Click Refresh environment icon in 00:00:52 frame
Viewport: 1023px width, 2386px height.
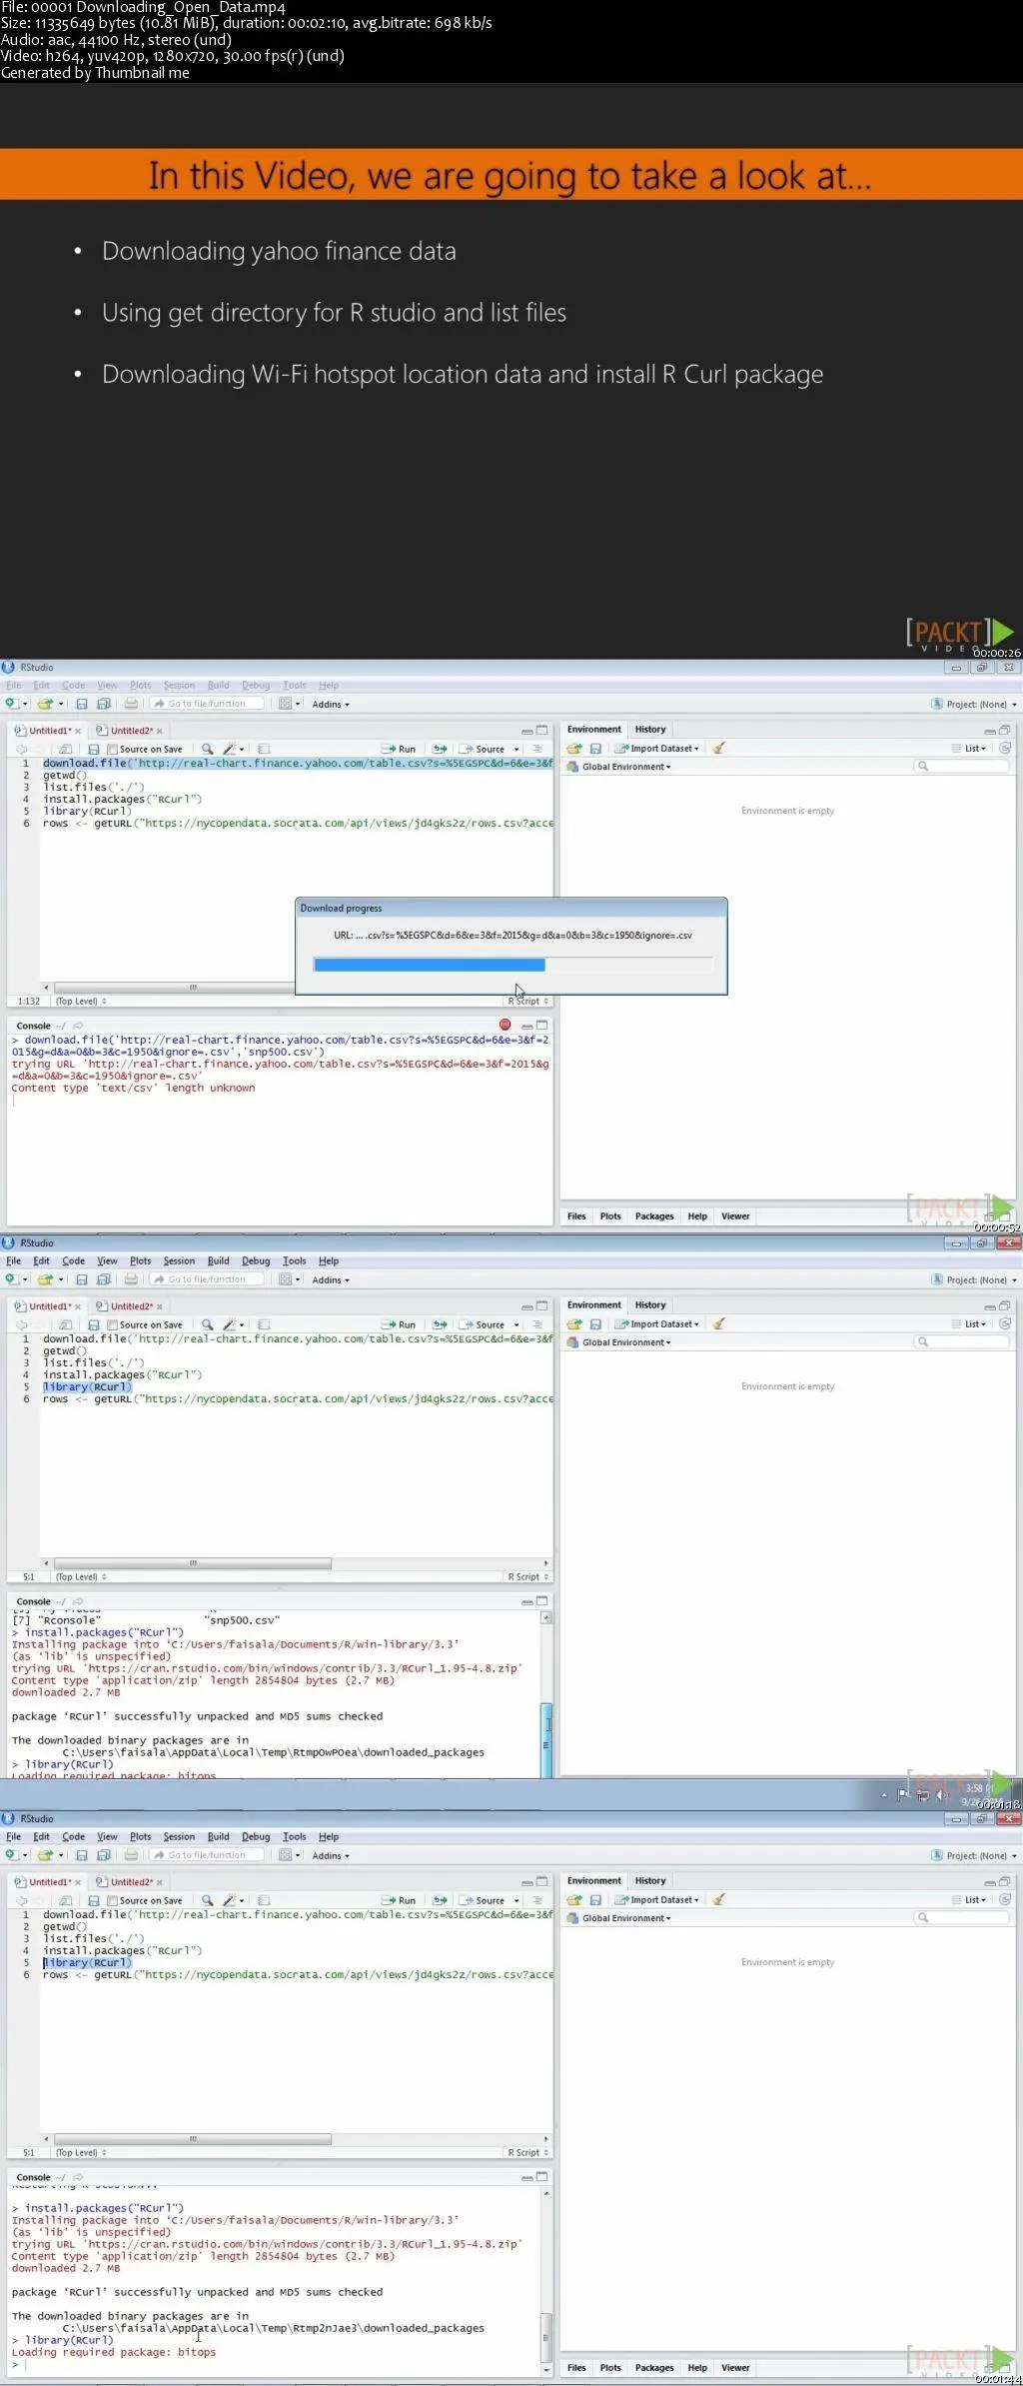1005,748
